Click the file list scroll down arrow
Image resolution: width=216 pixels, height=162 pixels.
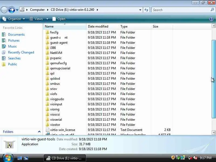pos(214,133)
